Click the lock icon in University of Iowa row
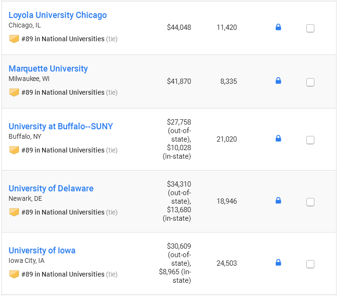The image size is (338, 296). (x=278, y=262)
